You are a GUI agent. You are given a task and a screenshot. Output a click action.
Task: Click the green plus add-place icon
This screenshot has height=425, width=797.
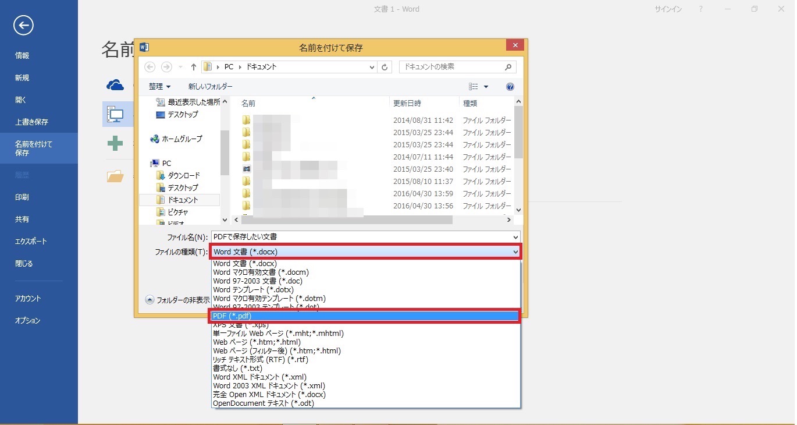point(115,143)
